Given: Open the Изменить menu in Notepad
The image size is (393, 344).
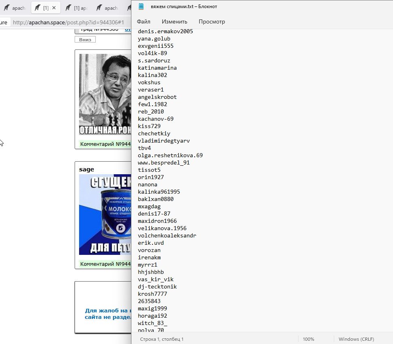Looking at the screenshot, I should [x=174, y=22].
